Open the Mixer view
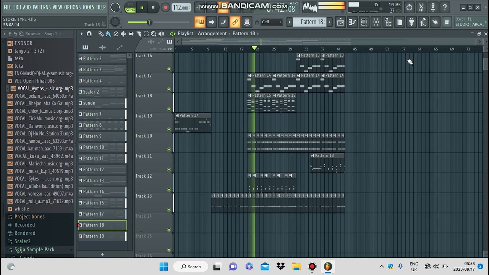 pyautogui.click(x=376, y=22)
